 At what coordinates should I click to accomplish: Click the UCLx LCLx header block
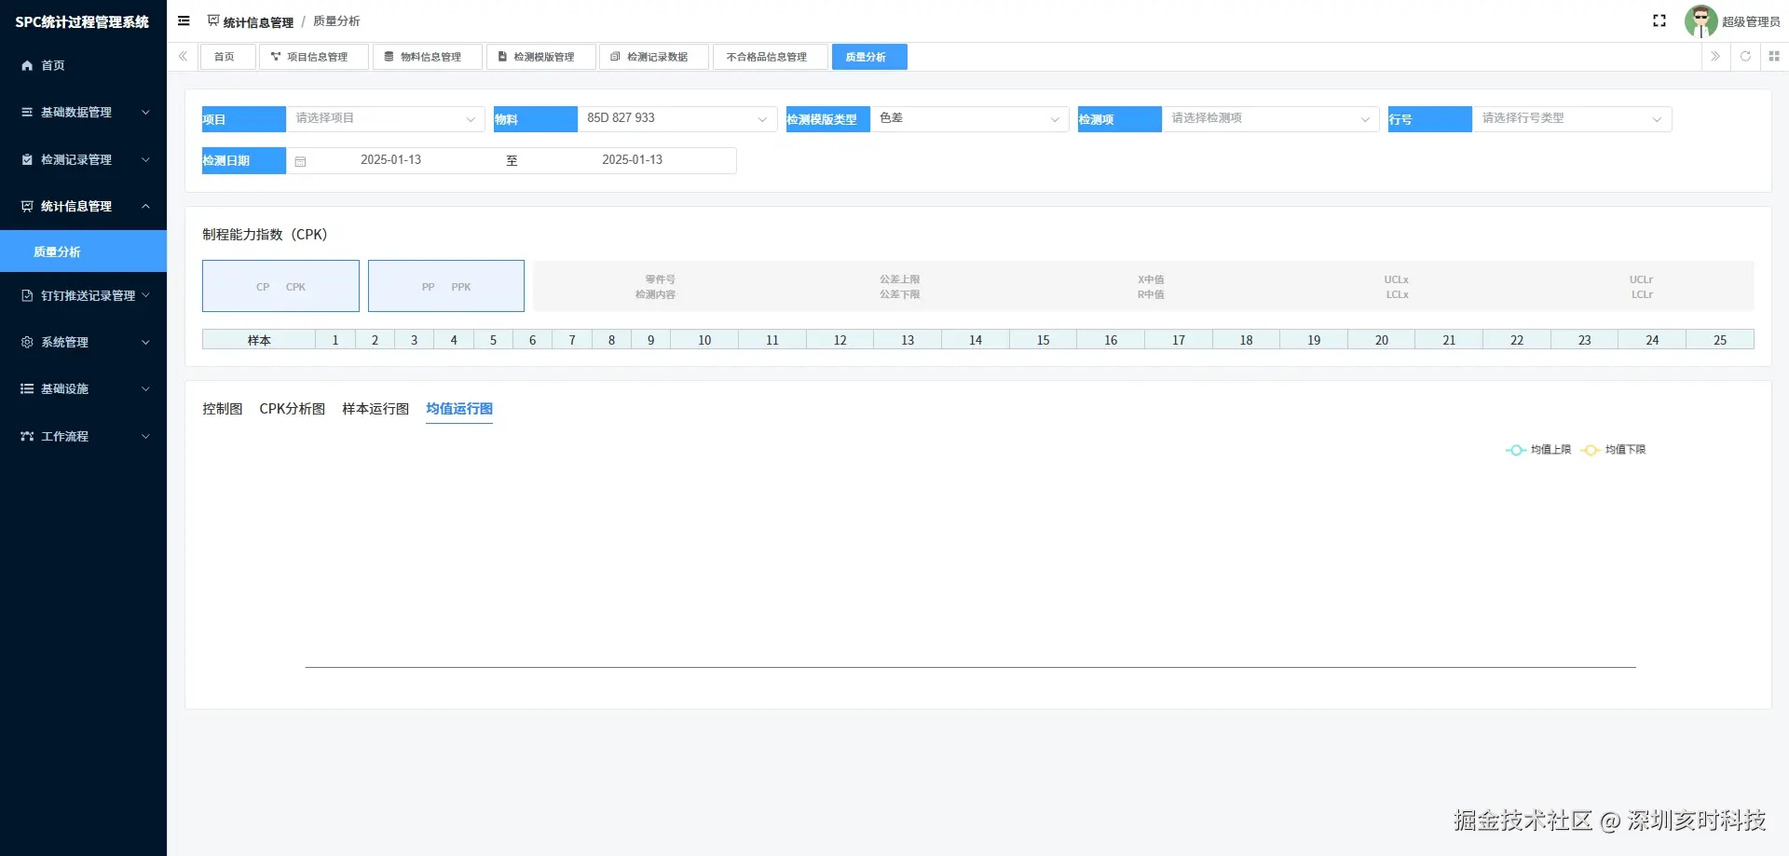(1397, 287)
